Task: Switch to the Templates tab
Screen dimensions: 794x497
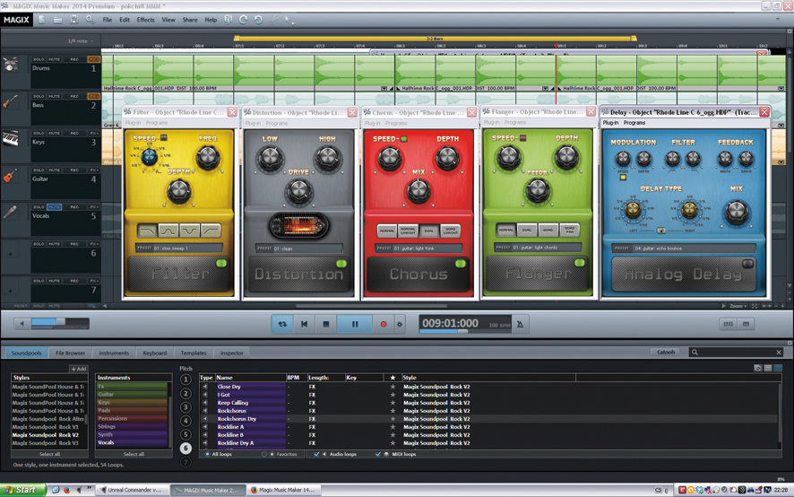Action: pyautogui.click(x=194, y=353)
